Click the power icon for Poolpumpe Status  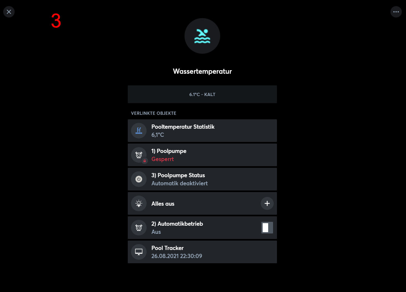click(139, 179)
